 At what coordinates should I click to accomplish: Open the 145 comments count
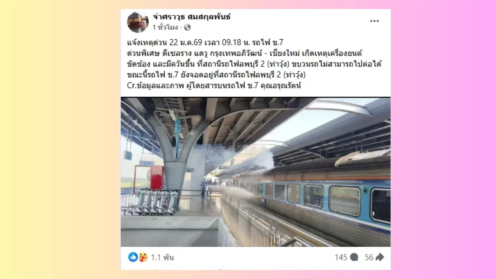pyautogui.click(x=341, y=258)
